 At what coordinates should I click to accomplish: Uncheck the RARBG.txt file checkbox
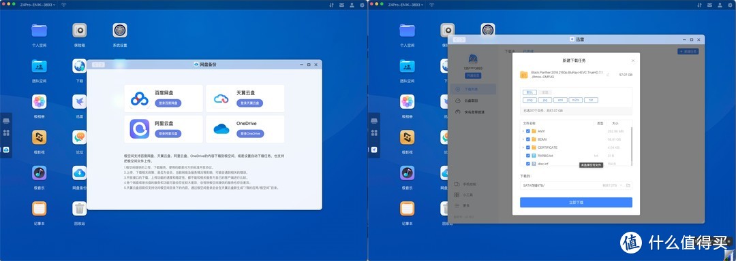[x=528, y=155]
